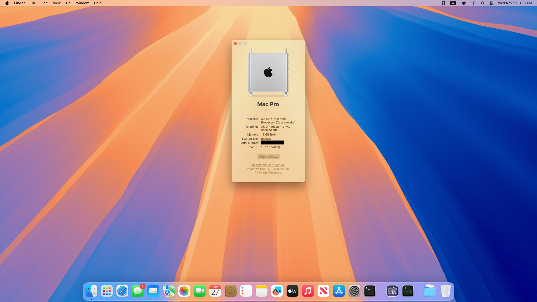Launch Freeform from the Dock
Screen dimensions: 537x302
pos(277,291)
